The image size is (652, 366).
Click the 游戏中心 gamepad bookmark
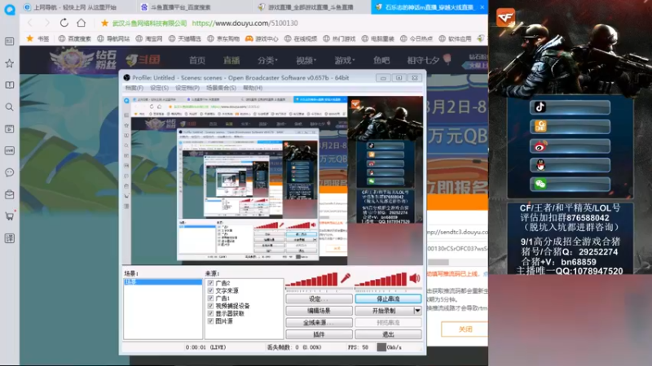click(x=262, y=38)
